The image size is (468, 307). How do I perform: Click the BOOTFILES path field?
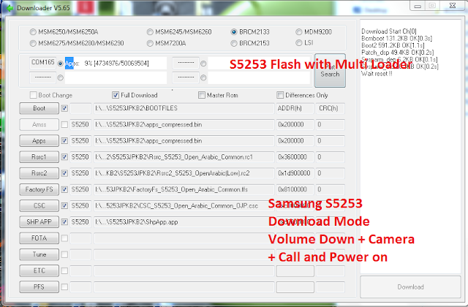[x=184, y=108]
